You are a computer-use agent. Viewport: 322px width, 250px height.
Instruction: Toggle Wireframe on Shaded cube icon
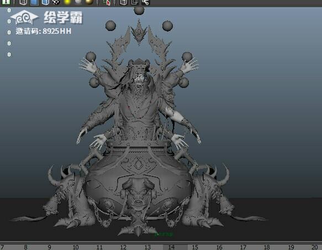pos(45,2)
